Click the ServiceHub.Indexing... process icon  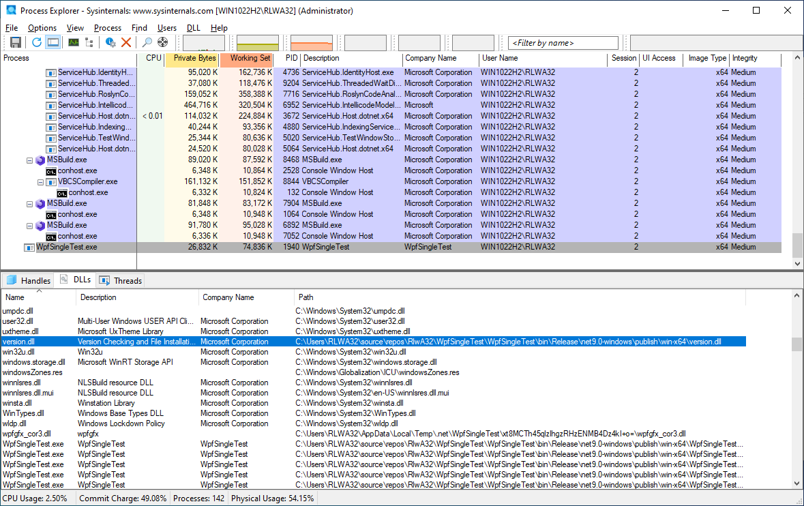51,127
